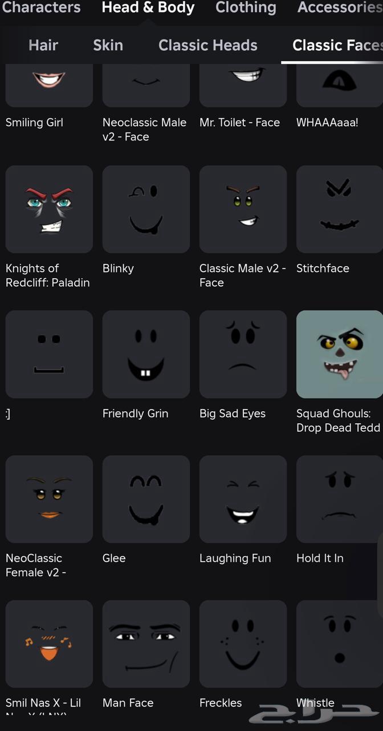Select the Man Face item

[146, 644]
